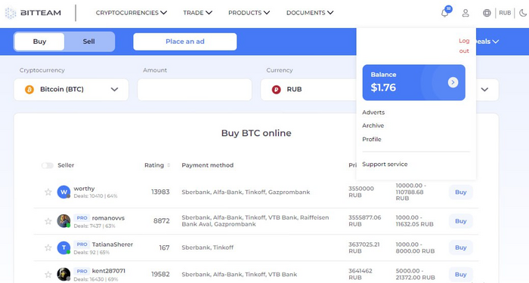Viewport: 529px width, 283px height.
Task: Click rating value 8872
Action: [161, 221]
